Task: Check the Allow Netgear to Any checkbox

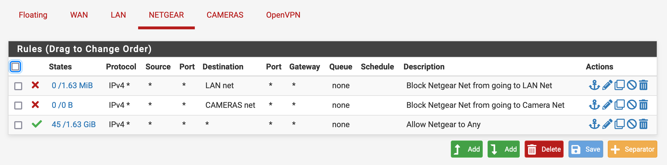Action: coord(18,125)
